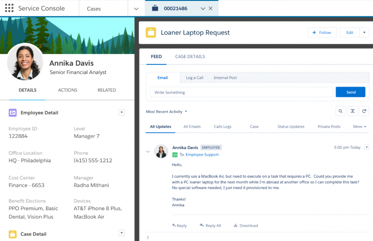This screenshot has height=241, width=373.
Task: Click the yellow Loaner Laptop Request case icon
Action: [151, 33]
